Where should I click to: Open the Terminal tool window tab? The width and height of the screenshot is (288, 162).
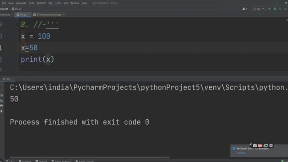(41, 161)
